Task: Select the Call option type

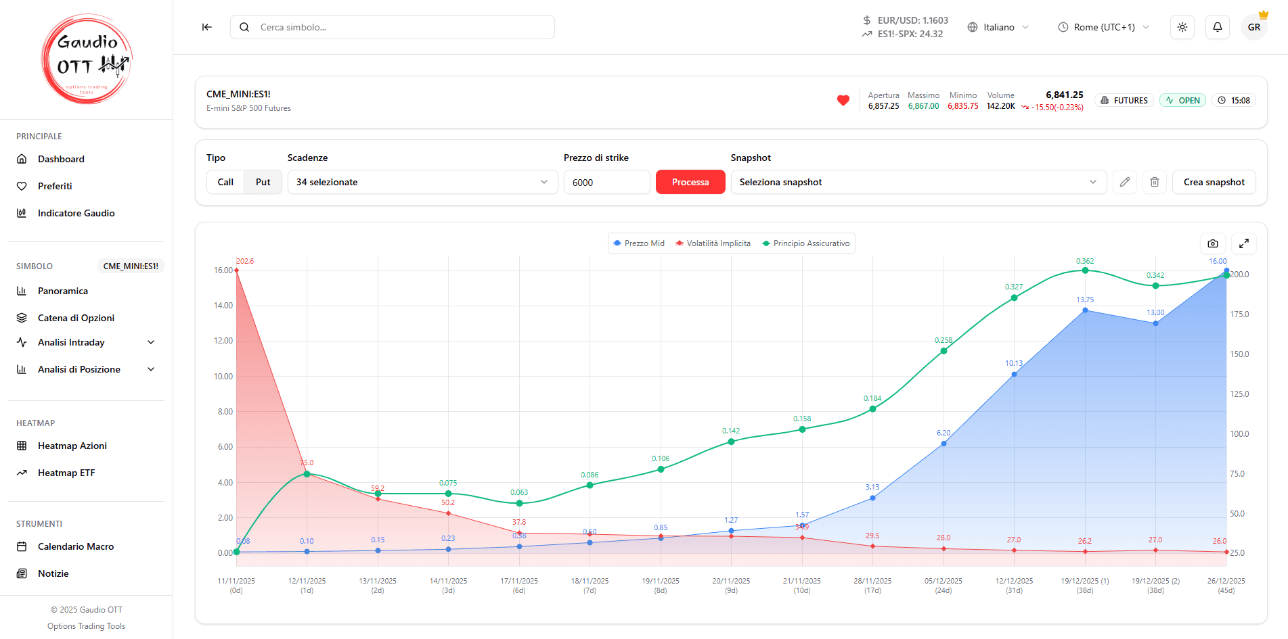Action: tap(225, 182)
